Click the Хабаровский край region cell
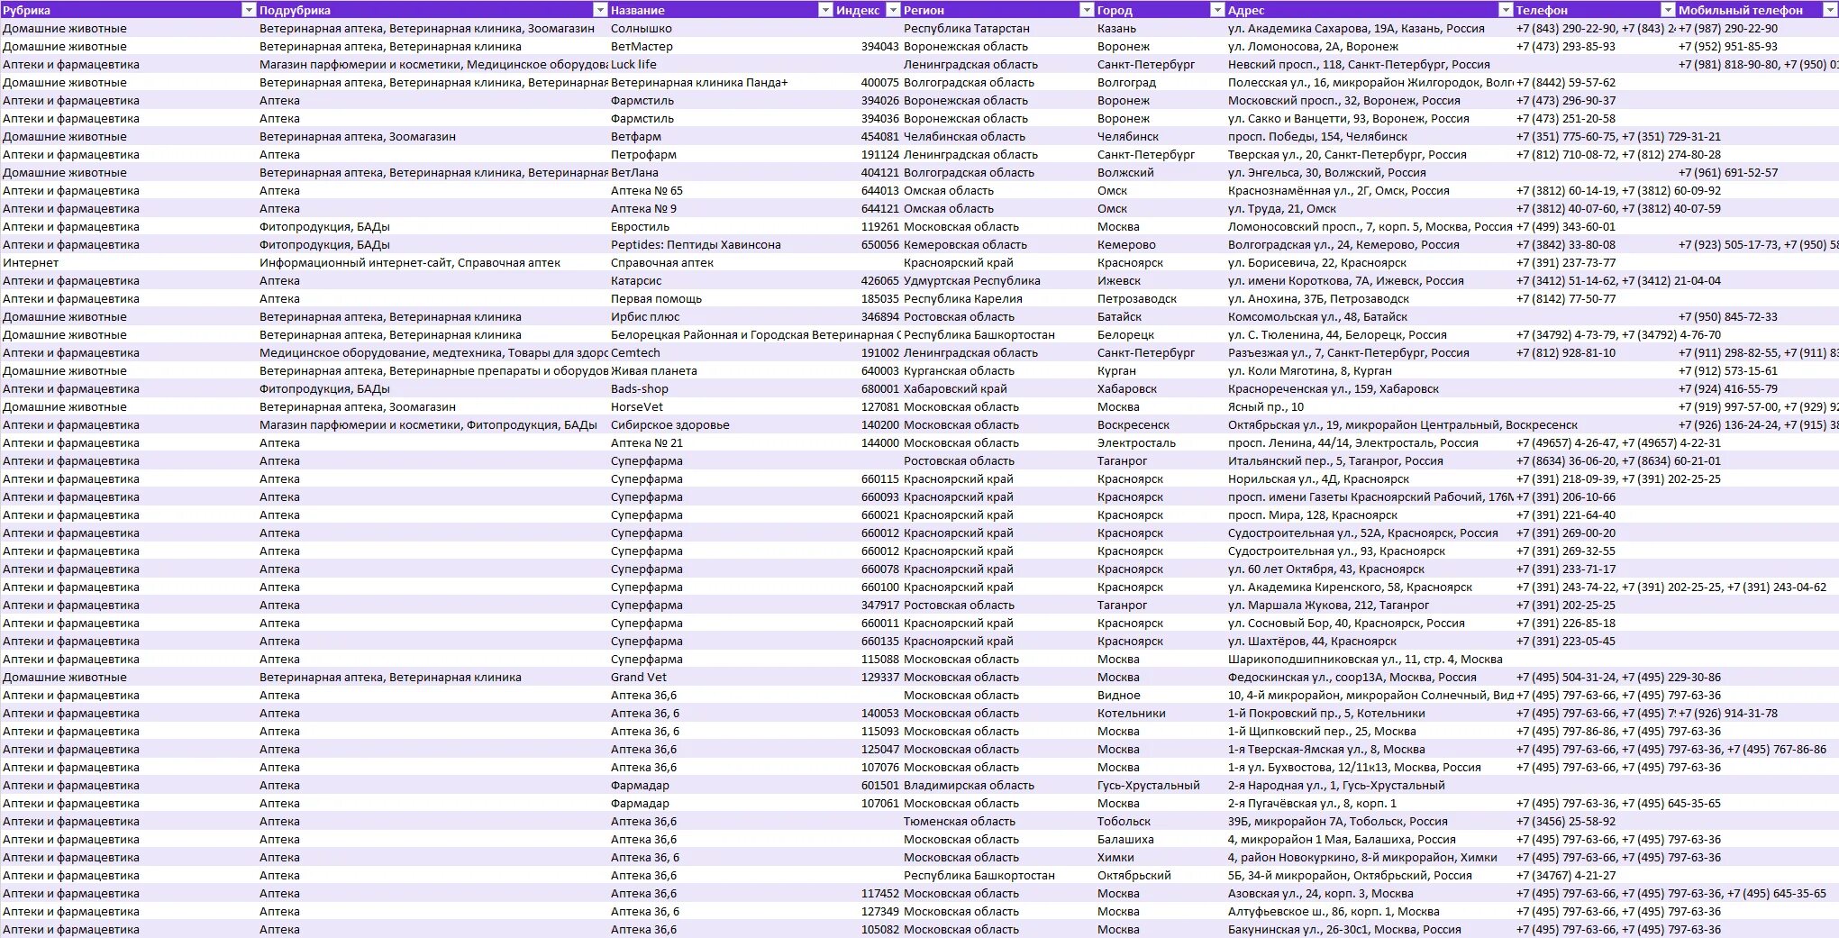The width and height of the screenshot is (1839, 938). pyautogui.click(x=997, y=388)
